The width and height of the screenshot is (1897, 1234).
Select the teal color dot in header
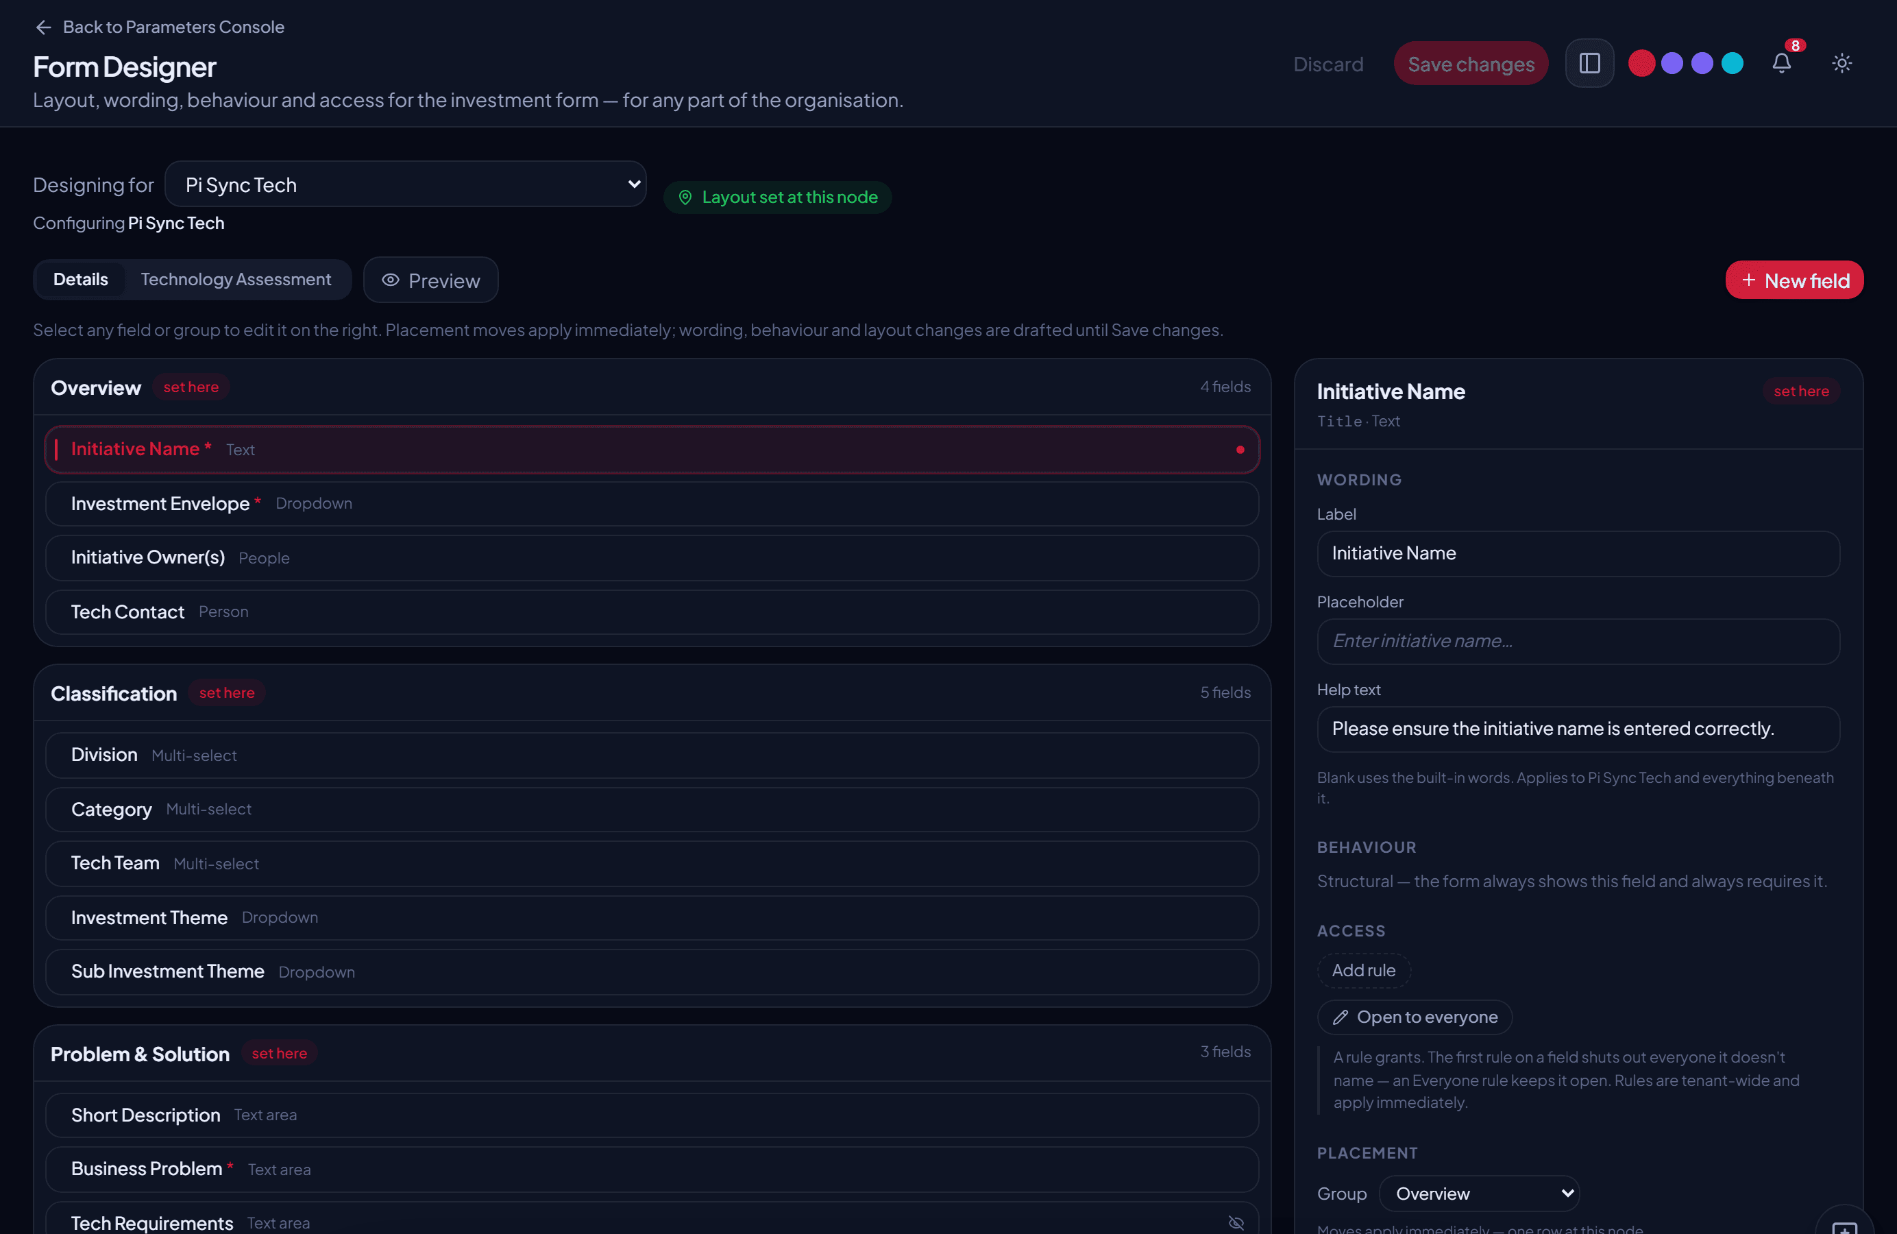(1732, 63)
